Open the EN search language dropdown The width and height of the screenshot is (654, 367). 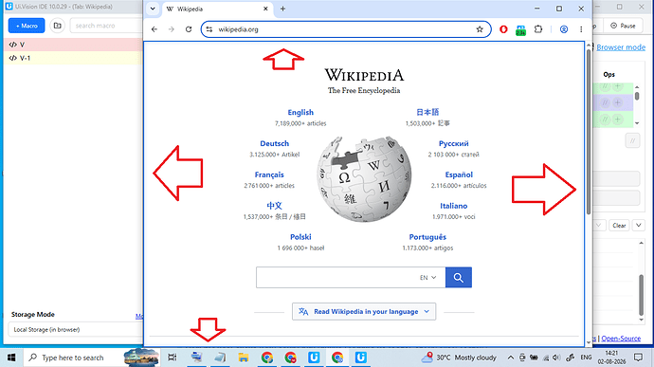click(x=427, y=277)
